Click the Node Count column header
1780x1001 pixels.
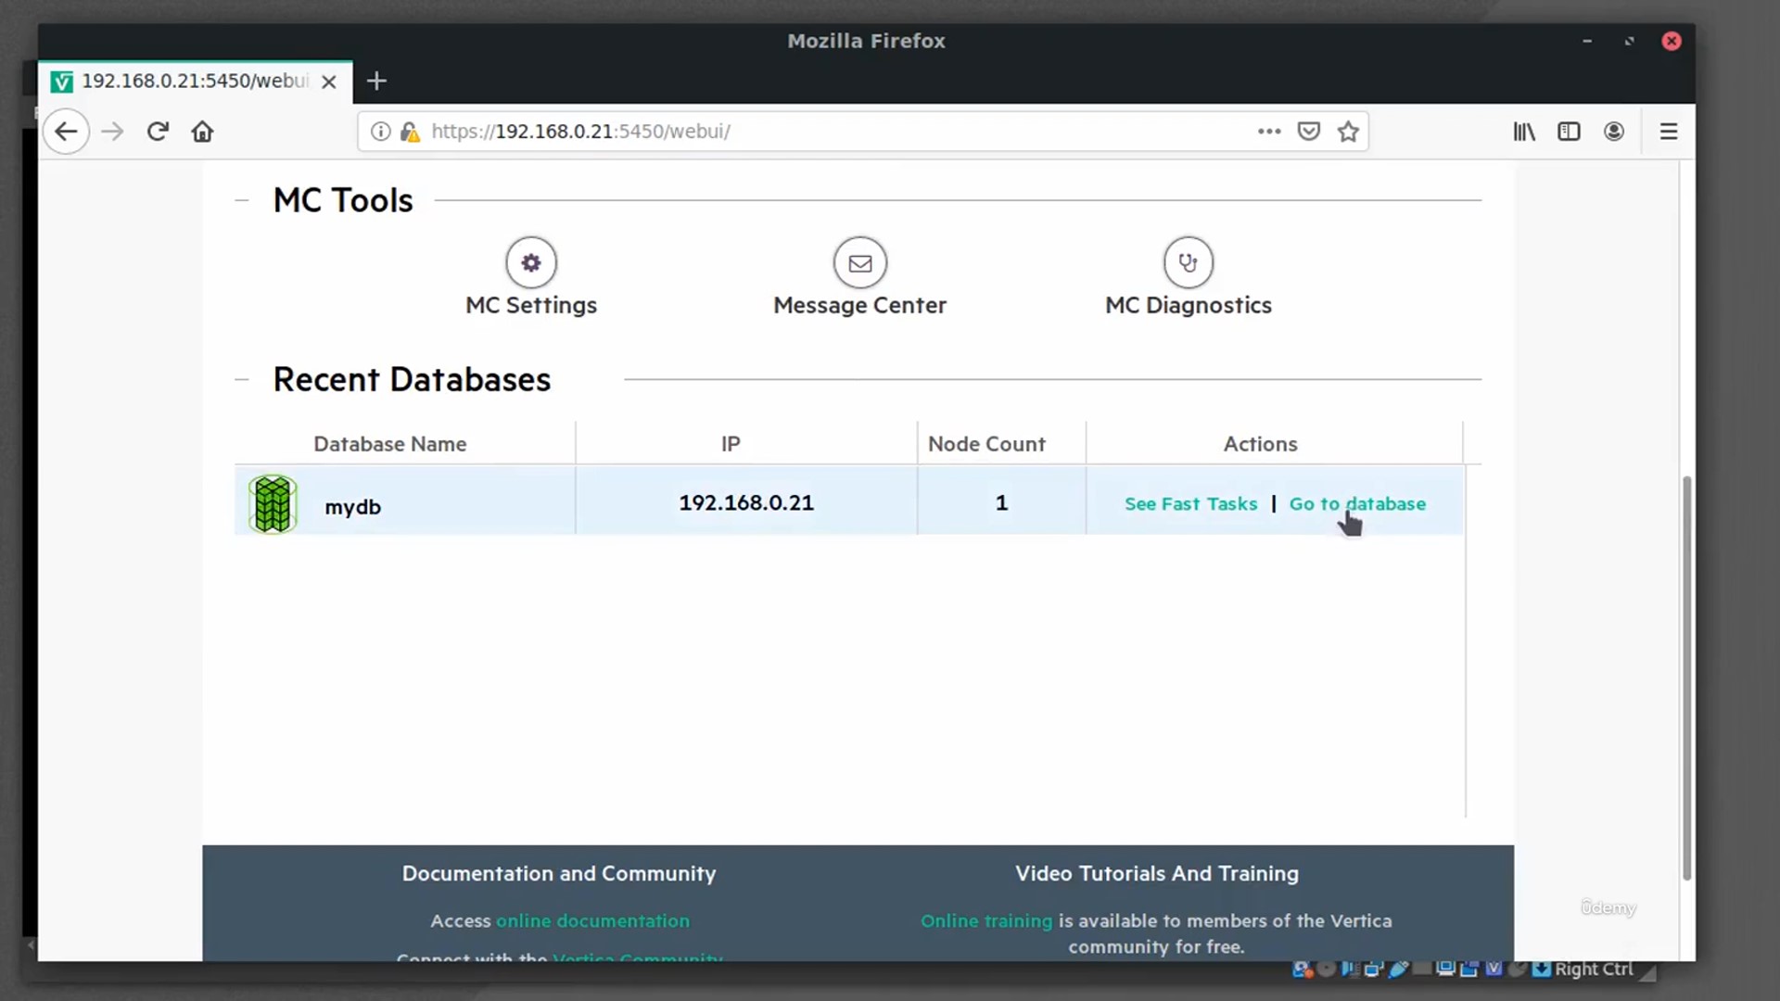tap(986, 444)
